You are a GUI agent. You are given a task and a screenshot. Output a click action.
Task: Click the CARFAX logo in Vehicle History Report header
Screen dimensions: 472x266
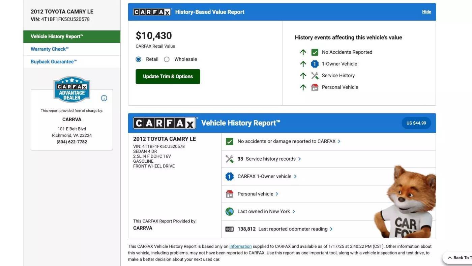coord(165,123)
